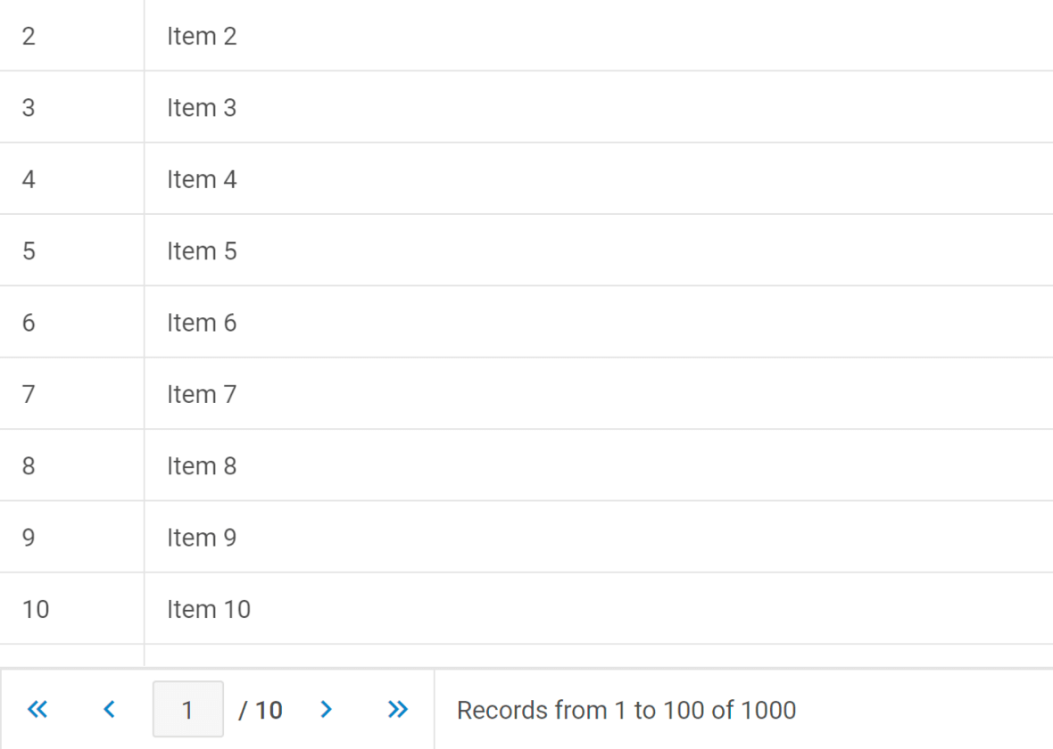The height and width of the screenshot is (749, 1053).
Task: Select the Item 2 row
Action: tap(526, 36)
